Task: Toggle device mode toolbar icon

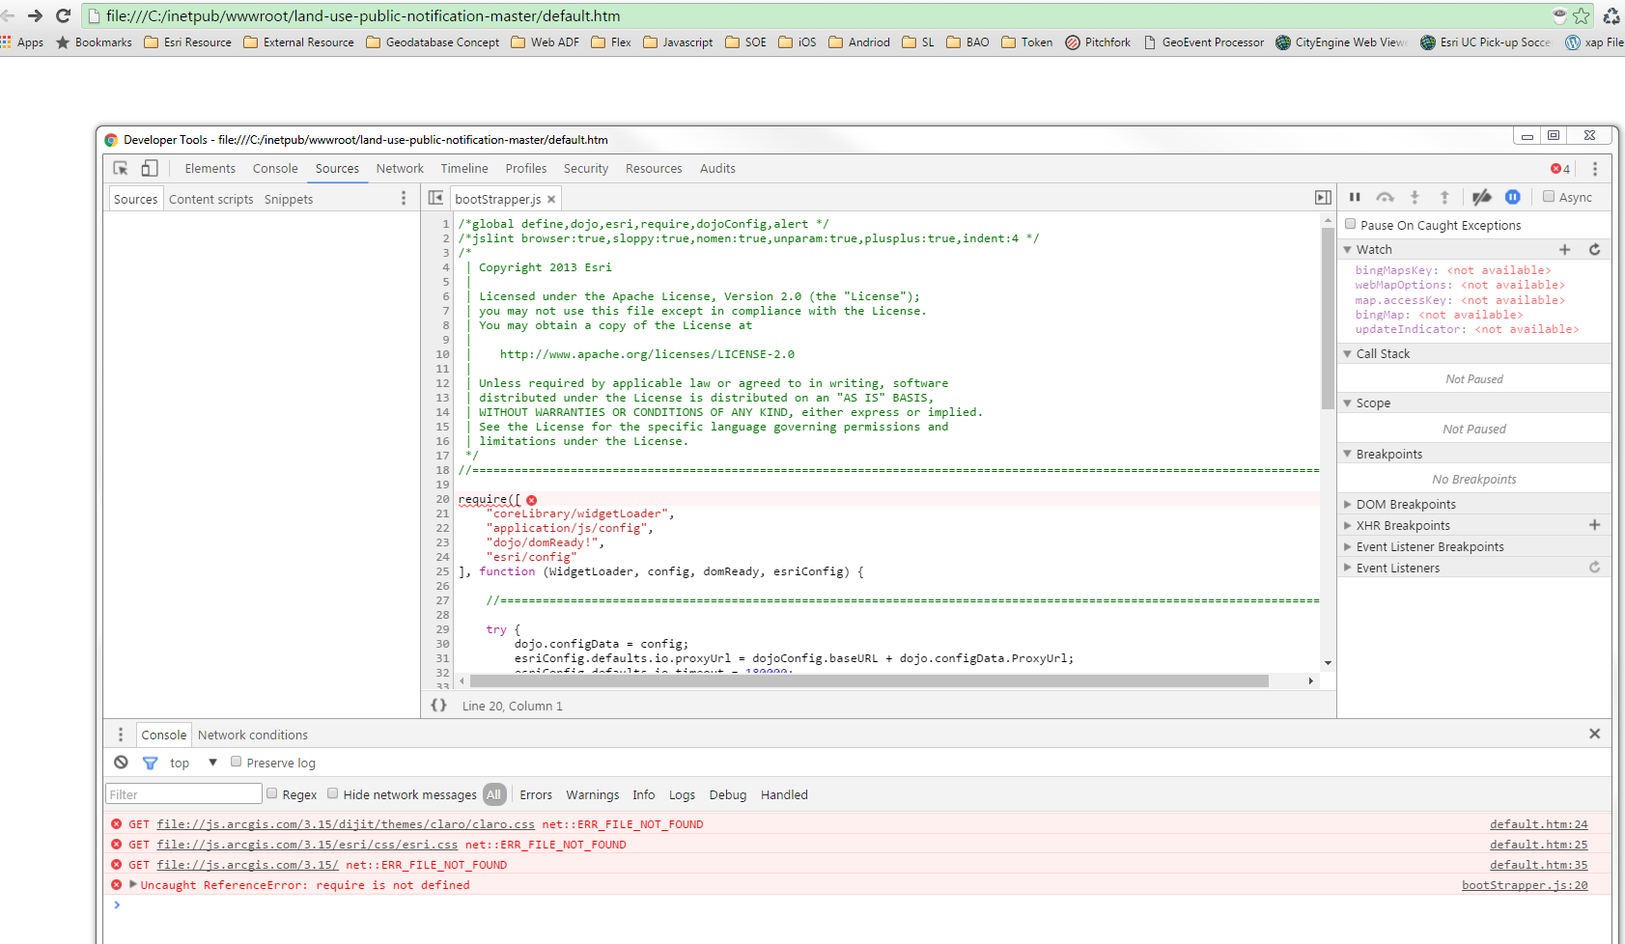Action: [x=150, y=168]
